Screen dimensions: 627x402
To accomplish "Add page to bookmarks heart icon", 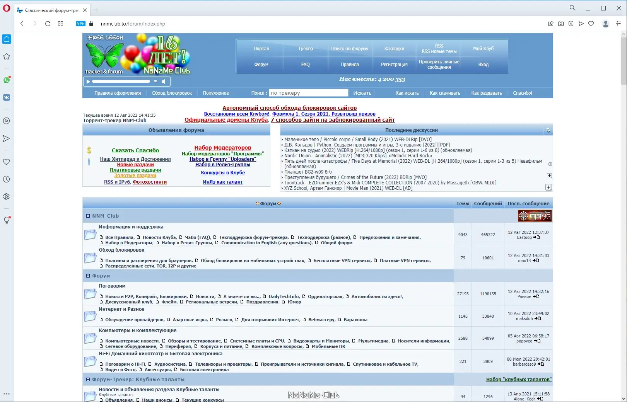I will (591, 24).
